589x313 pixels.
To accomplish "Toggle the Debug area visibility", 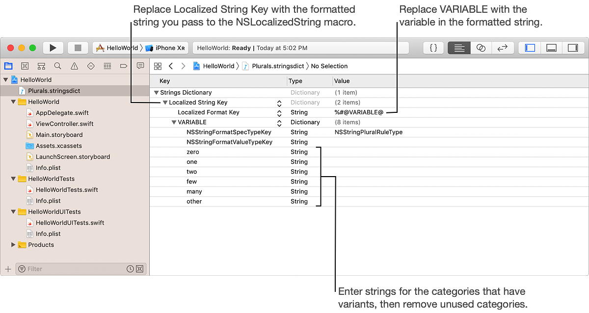I will point(551,48).
